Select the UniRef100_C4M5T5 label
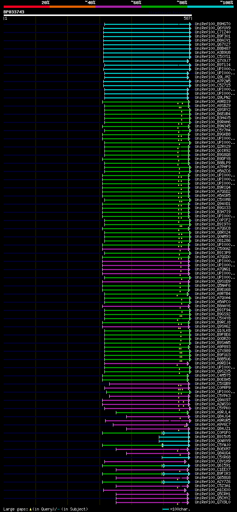This screenshot has height=512, width=237. point(212,375)
